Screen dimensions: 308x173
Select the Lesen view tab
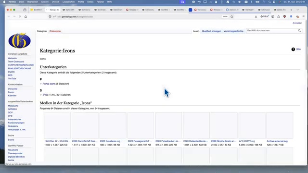196,31
